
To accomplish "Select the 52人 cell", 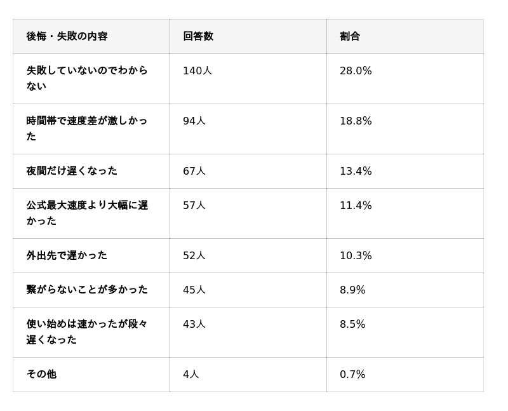I will (x=194, y=256).
